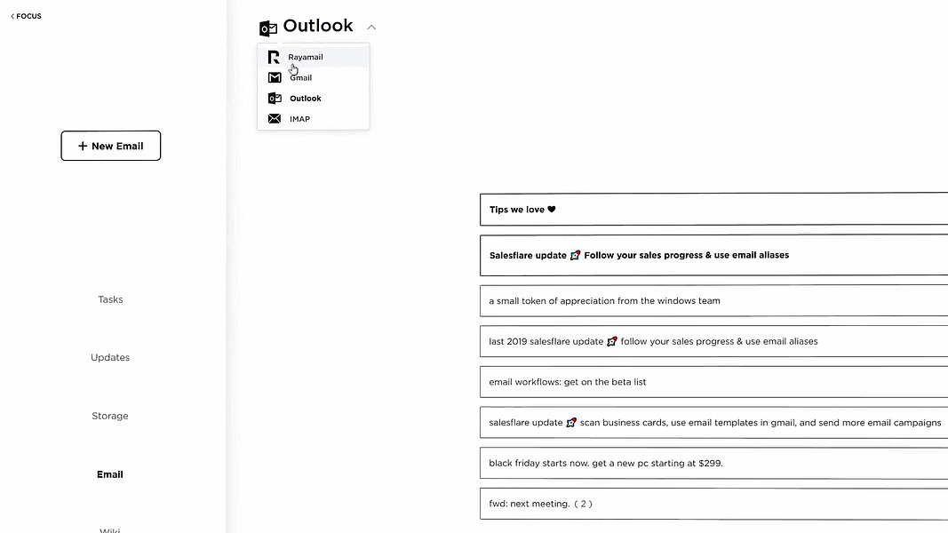Click the Gmail envelope icon in dropdown
948x533 pixels.
tap(275, 77)
